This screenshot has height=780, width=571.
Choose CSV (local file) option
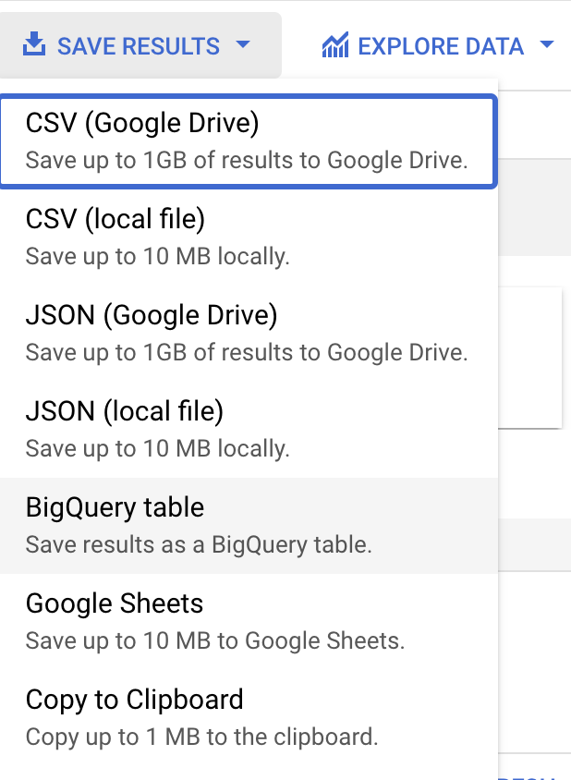pos(115,219)
